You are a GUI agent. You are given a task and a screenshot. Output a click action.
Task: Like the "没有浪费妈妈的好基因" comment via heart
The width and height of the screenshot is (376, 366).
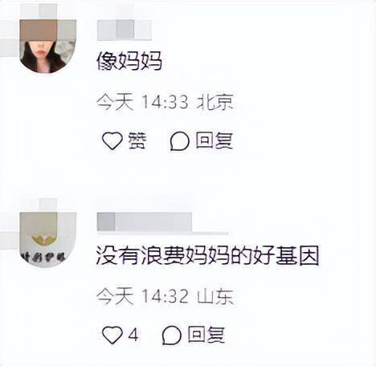point(112,335)
